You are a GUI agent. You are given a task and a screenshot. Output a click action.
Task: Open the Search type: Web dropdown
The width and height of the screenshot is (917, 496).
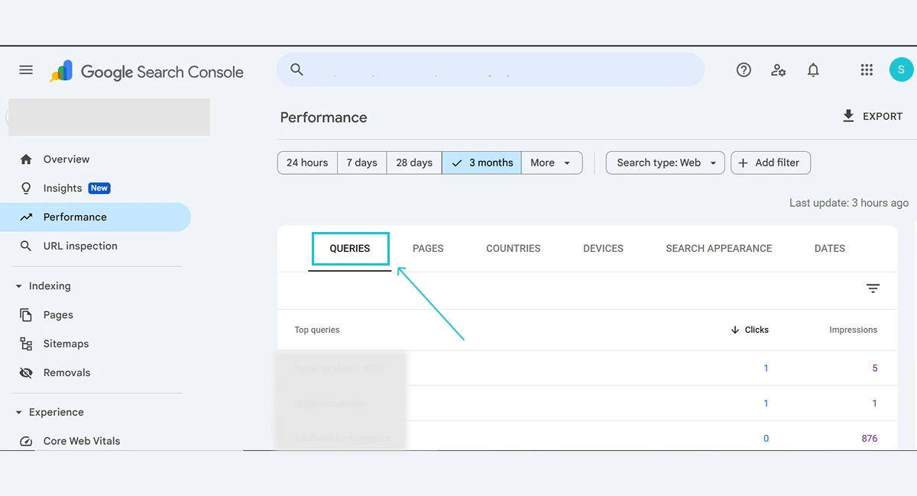666,163
